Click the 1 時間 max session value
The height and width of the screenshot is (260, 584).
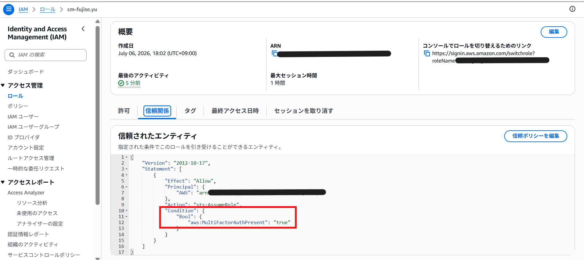278,83
